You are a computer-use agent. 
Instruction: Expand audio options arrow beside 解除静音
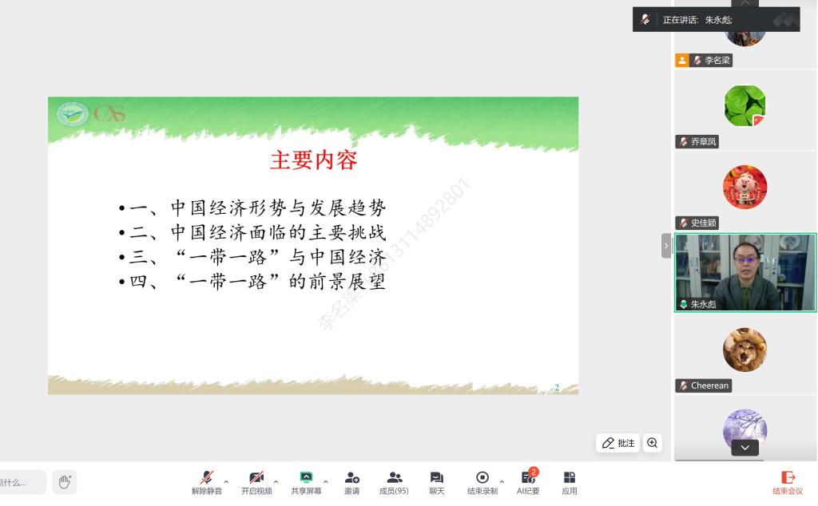[227, 481]
